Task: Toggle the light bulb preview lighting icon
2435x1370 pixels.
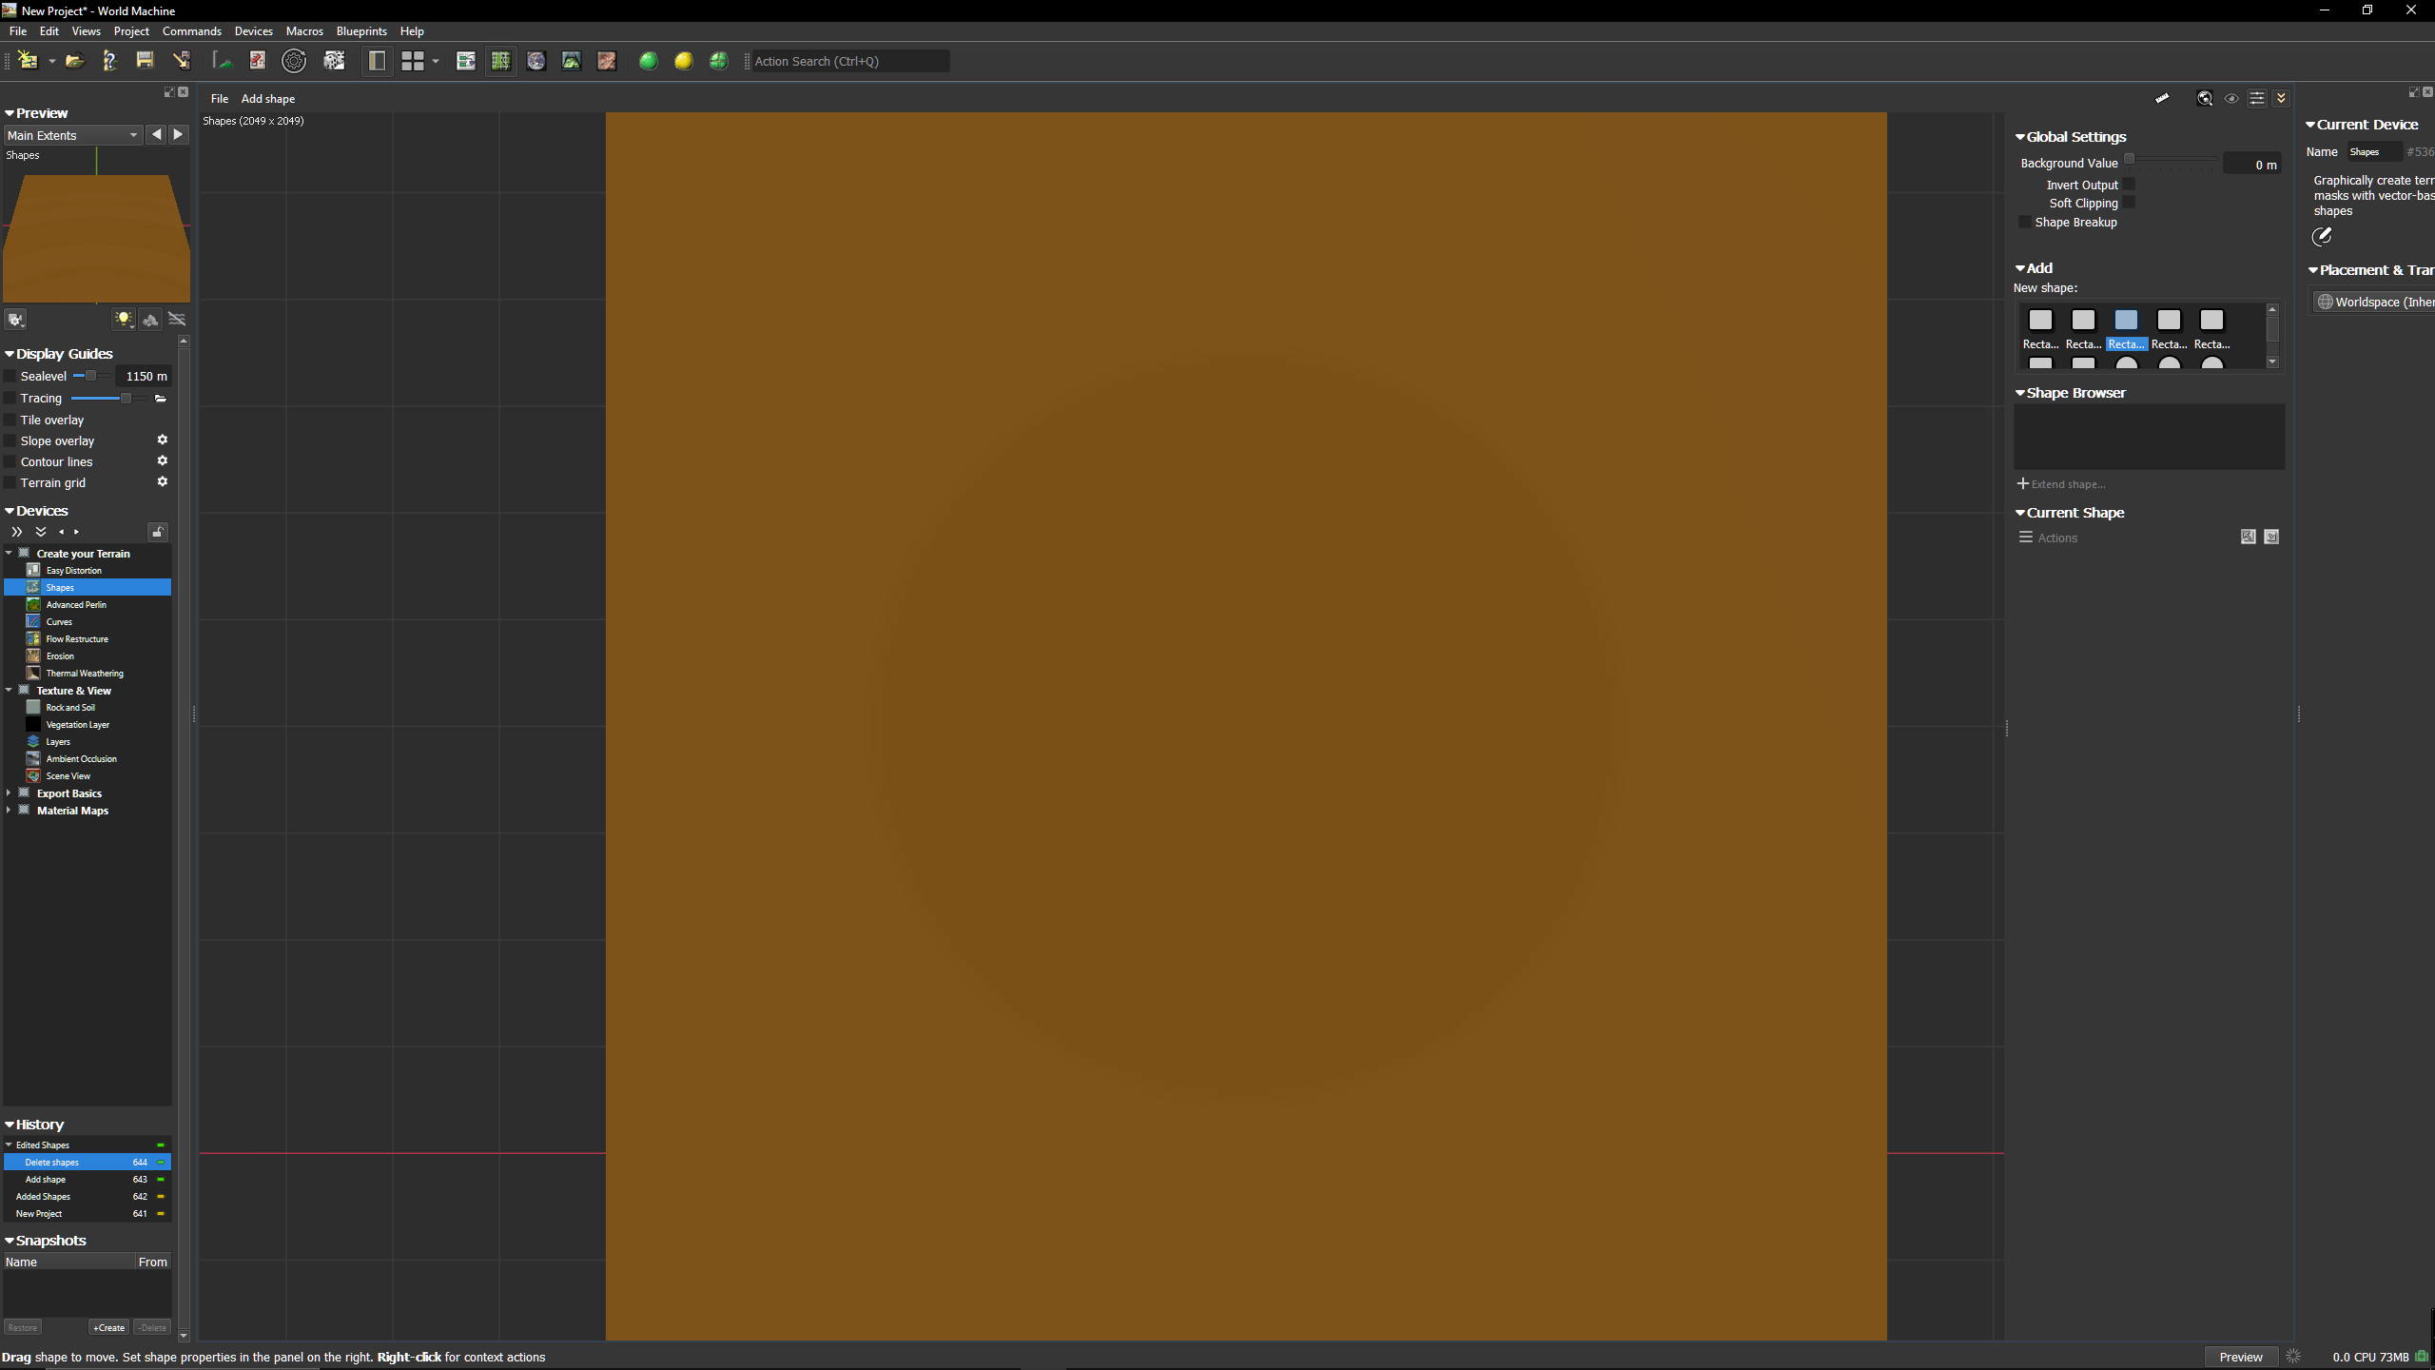Action: point(124,320)
